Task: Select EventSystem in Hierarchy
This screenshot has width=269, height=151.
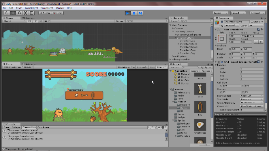Action: coord(179,56)
